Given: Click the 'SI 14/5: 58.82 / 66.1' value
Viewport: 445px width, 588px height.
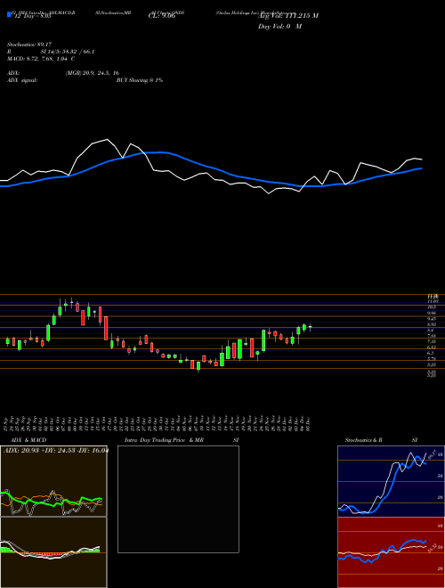Looking at the screenshot, I should coord(68,52).
